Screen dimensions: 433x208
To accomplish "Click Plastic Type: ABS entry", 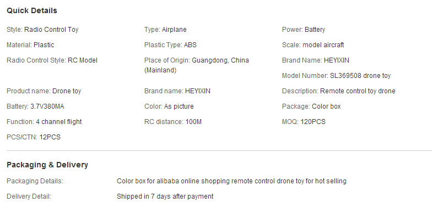I will pos(170,45).
